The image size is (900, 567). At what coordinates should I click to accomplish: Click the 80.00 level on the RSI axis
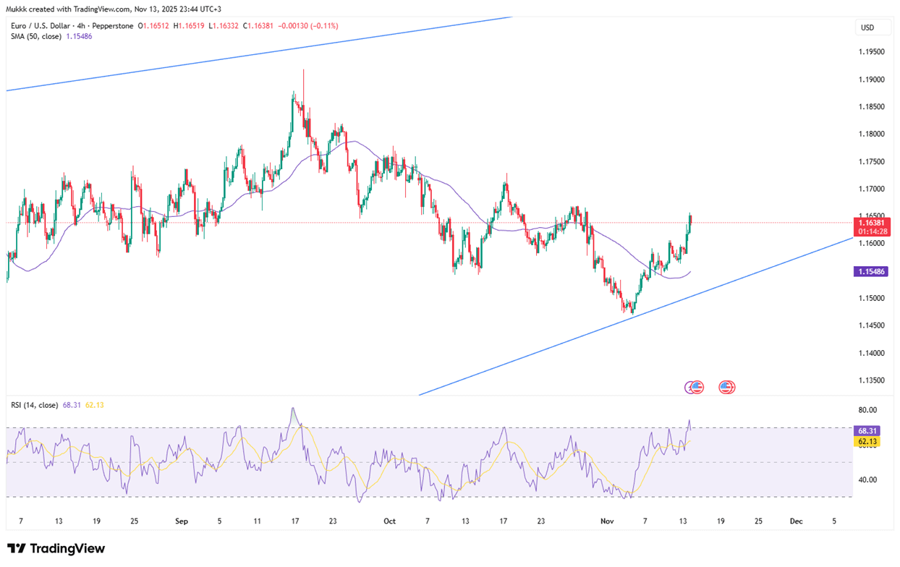(x=867, y=410)
